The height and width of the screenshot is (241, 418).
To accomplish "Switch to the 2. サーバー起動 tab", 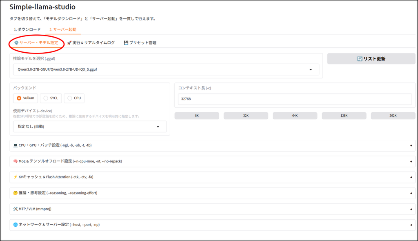I will [63, 29].
